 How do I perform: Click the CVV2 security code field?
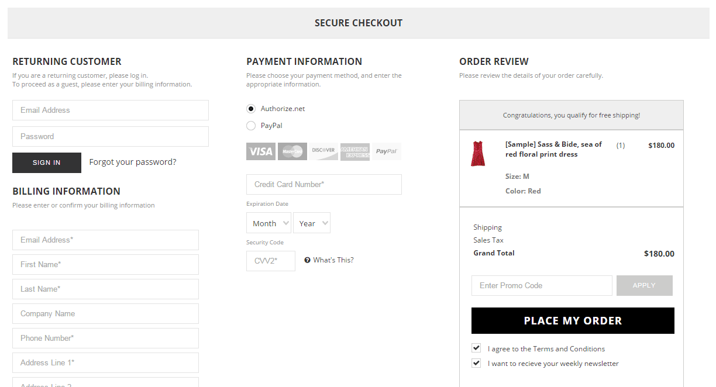[271, 261]
